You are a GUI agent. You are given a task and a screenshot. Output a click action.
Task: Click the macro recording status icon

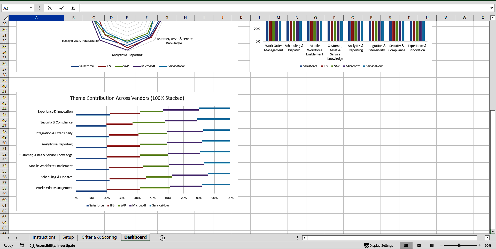click(22, 245)
